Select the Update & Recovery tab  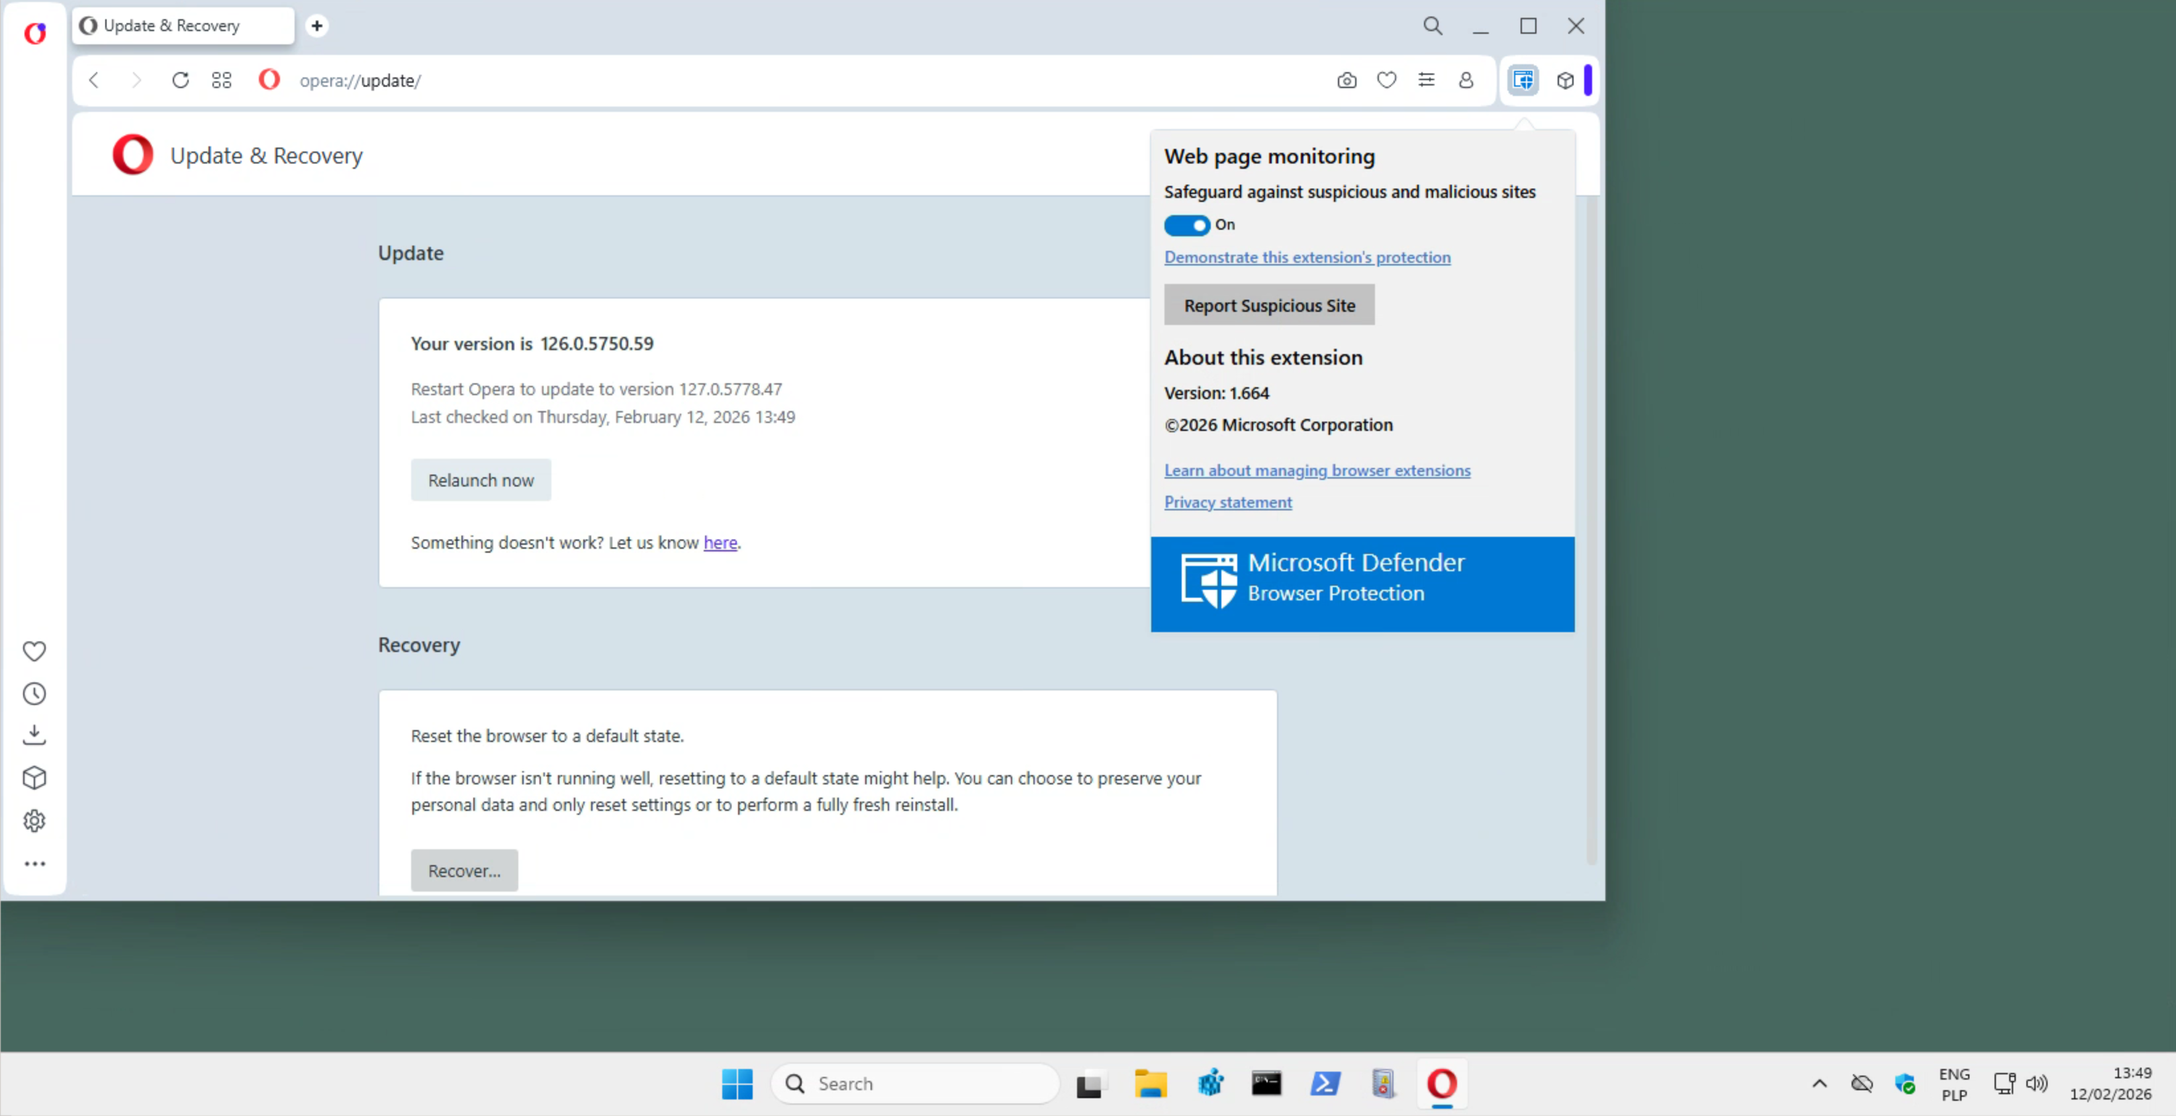(183, 26)
